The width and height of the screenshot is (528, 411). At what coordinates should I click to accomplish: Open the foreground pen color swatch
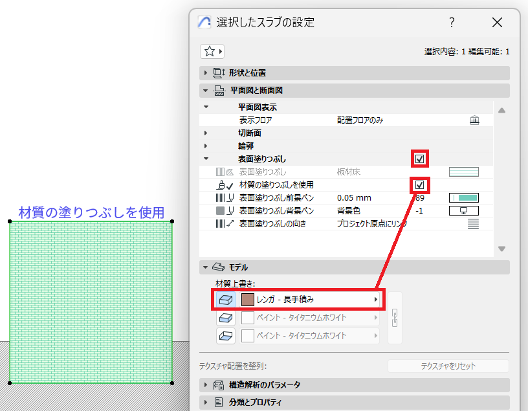464,198
